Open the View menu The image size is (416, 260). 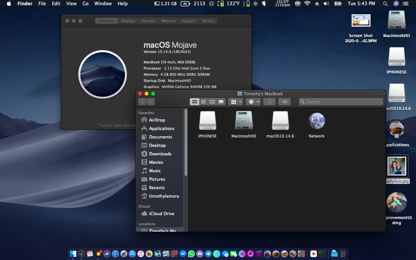click(x=71, y=4)
